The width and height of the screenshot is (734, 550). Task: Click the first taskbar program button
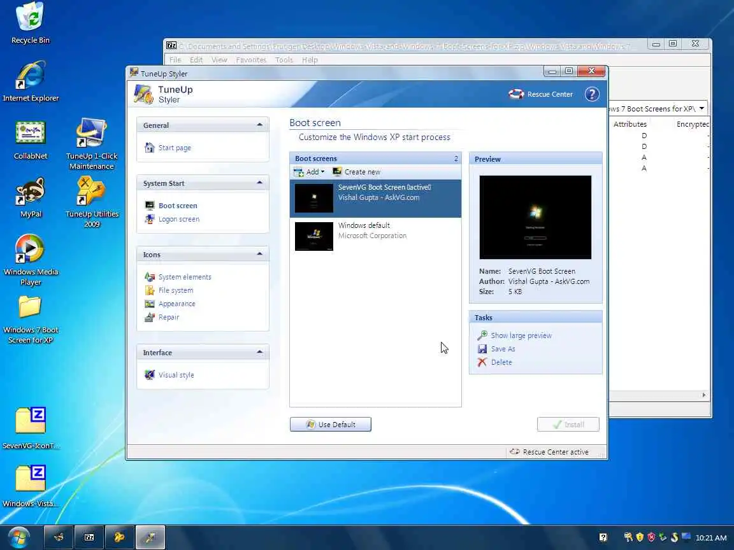tap(59, 537)
